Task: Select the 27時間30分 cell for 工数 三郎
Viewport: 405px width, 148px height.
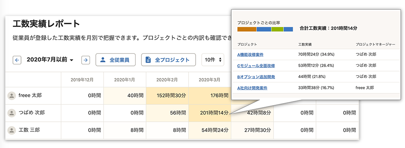Action: [252, 130]
